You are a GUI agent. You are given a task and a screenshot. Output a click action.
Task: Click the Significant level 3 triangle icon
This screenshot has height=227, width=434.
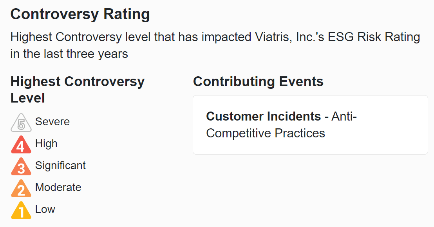click(21, 166)
